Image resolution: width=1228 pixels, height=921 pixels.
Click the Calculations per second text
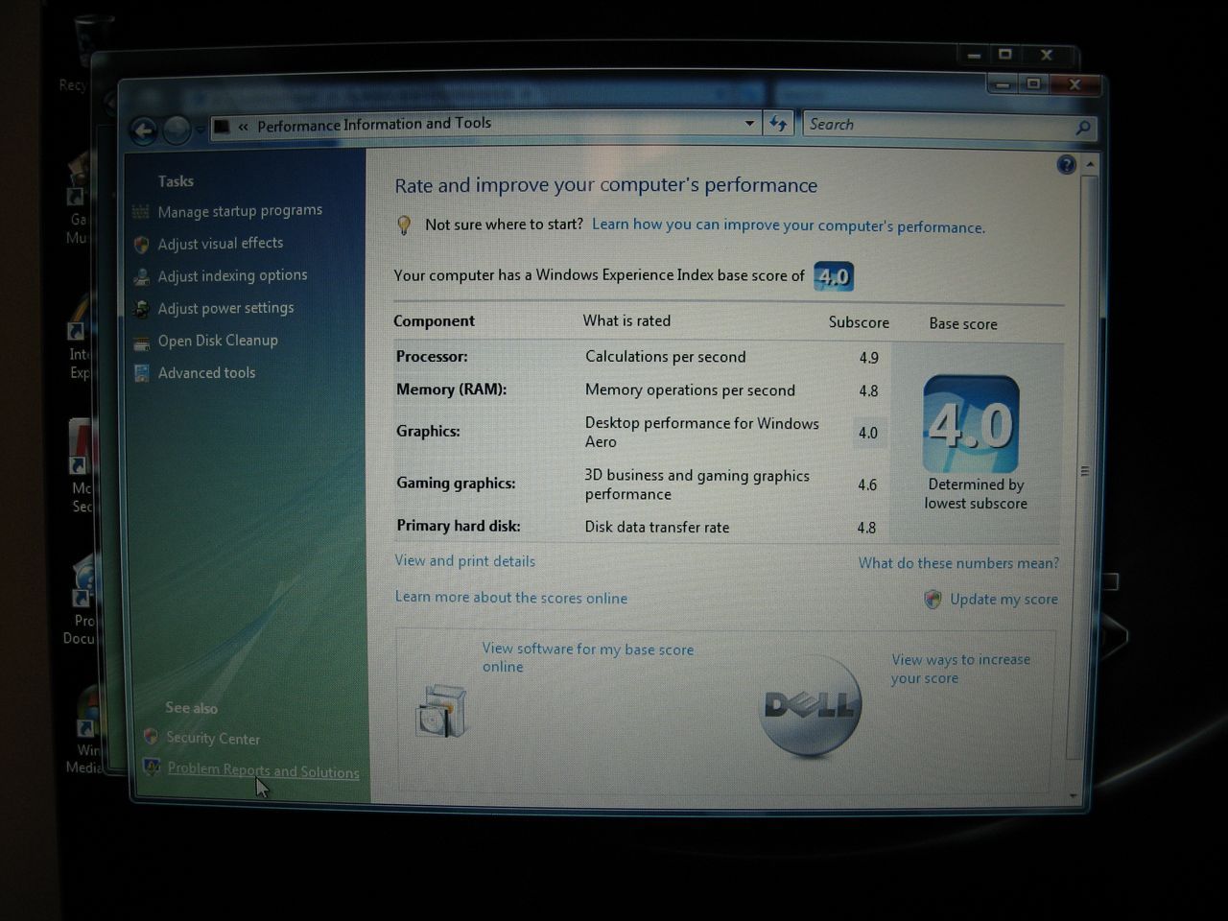click(665, 357)
